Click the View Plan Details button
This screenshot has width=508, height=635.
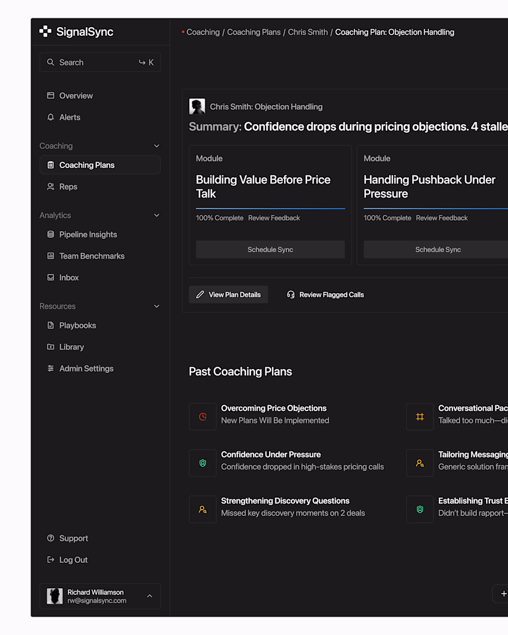coord(229,294)
